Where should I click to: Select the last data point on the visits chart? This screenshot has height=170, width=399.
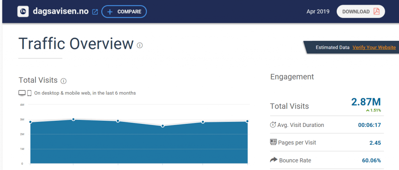247,121
